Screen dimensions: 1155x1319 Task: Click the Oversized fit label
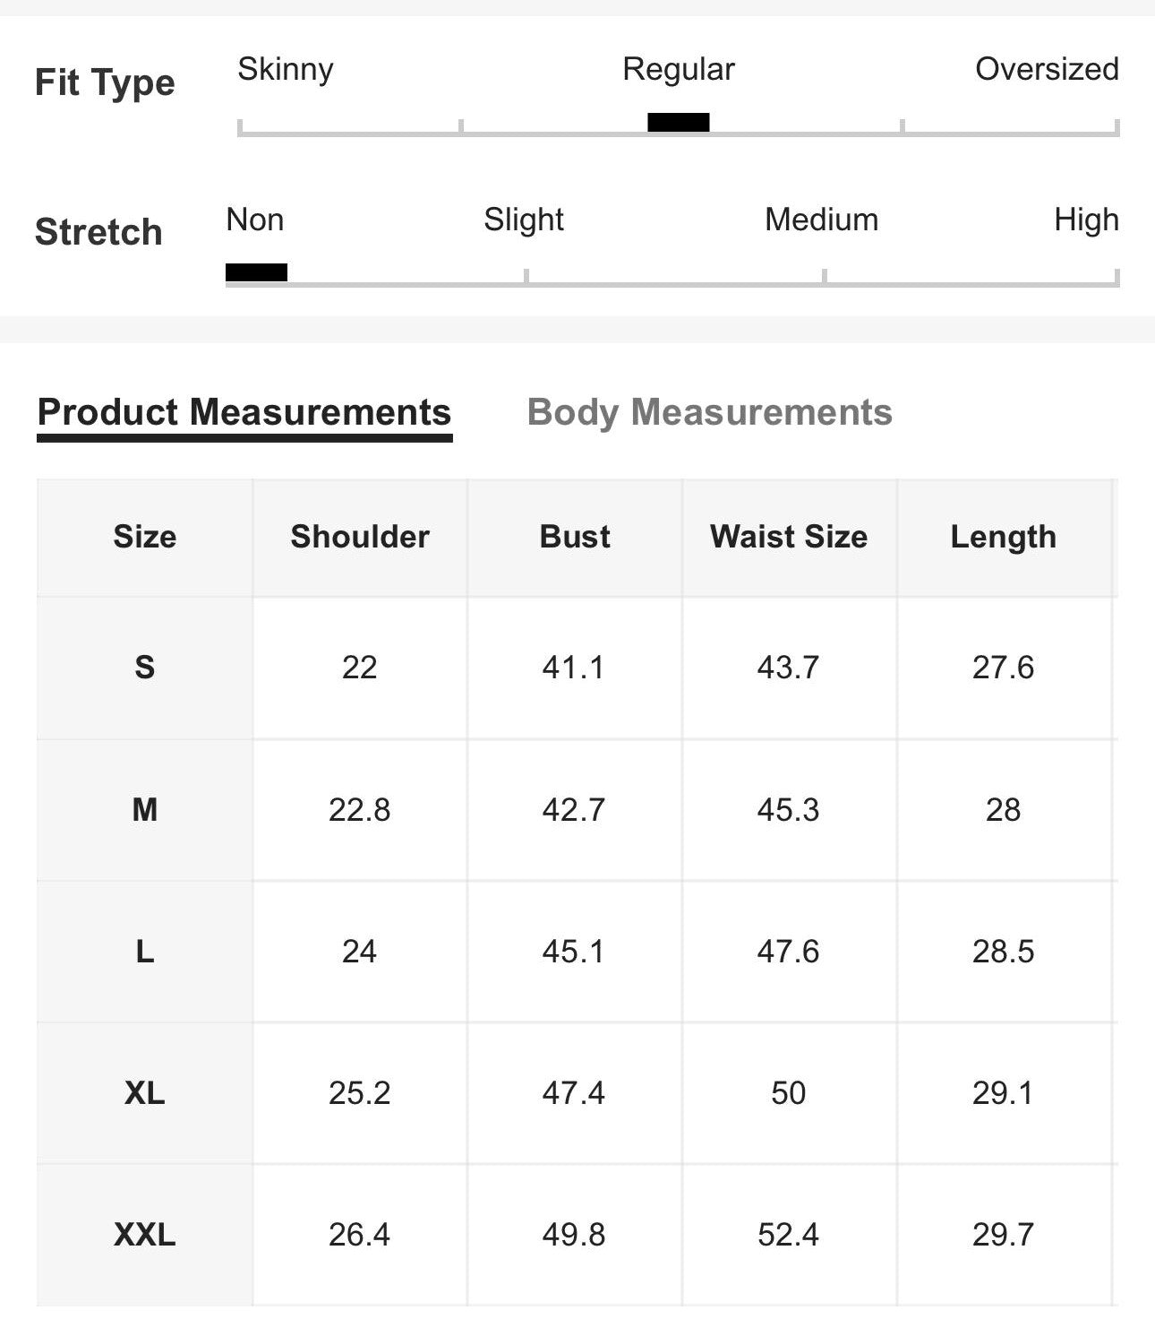[x=1047, y=69]
